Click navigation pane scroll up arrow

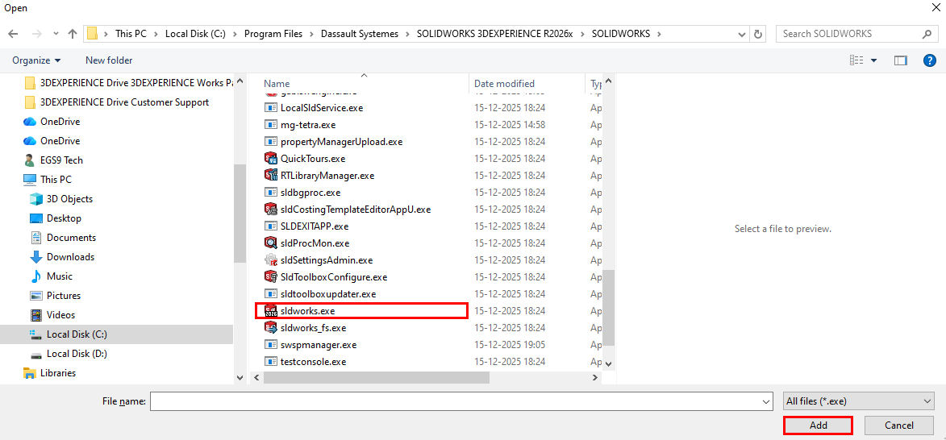click(x=240, y=80)
